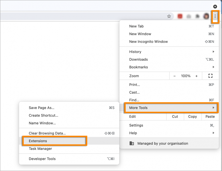Image resolution: width=222 pixels, height=171 pixels.
Task: Open Task Manager from submenu
Action: pyautogui.click(x=69, y=148)
